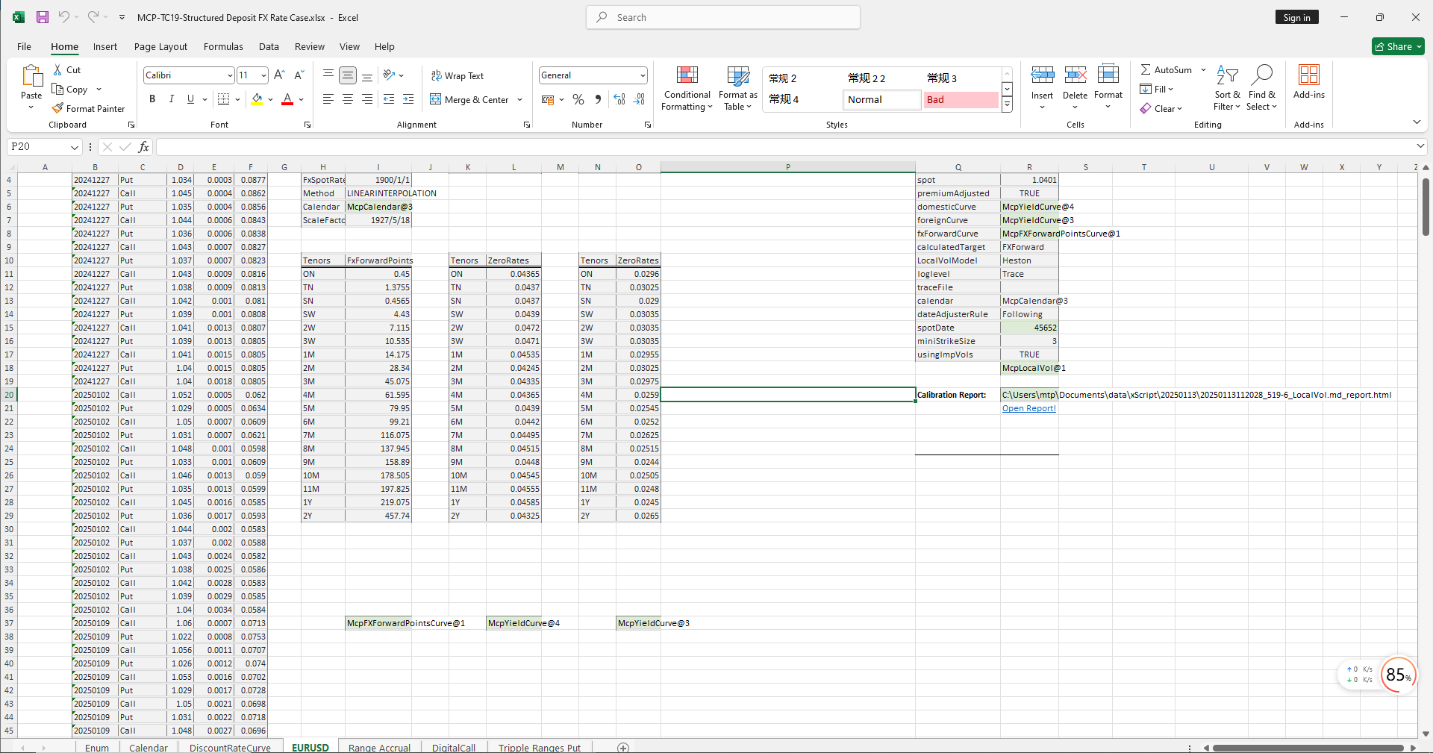Expand Merge & Center dropdown arrow
Image resolution: width=1433 pixels, height=753 pixels.
[519, 99]
